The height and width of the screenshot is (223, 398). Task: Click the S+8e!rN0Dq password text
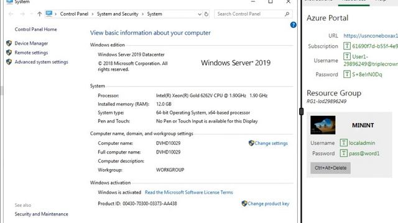367,74
